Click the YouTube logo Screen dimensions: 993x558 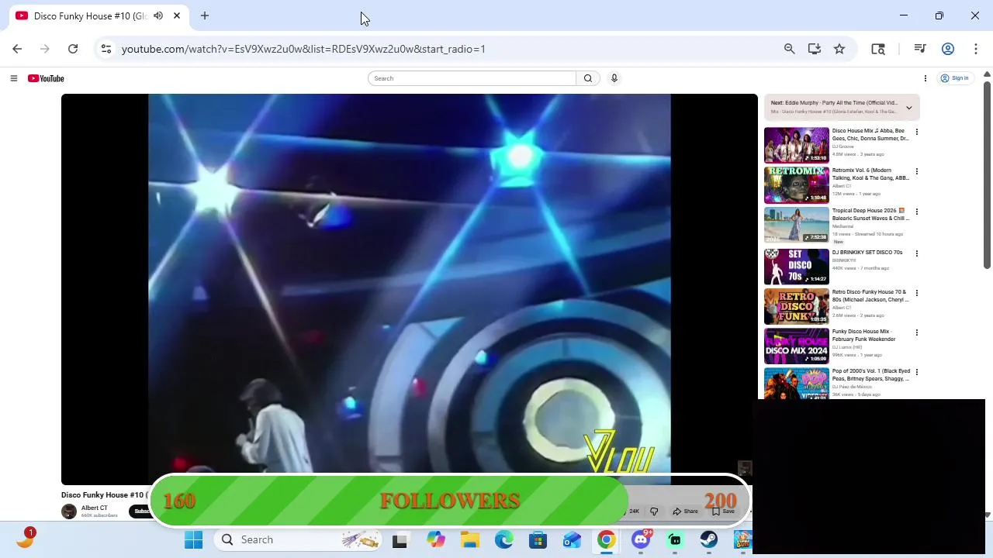coord(46,78)
